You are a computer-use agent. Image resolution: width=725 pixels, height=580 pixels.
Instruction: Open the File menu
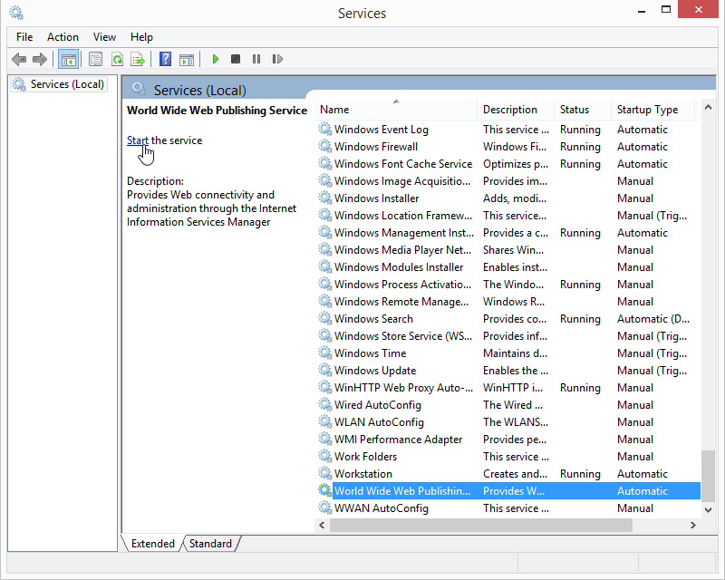point(24,37)
